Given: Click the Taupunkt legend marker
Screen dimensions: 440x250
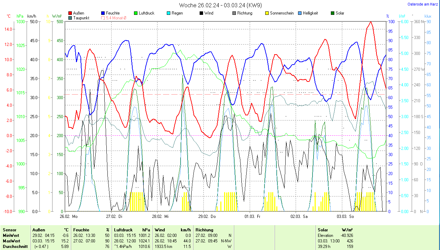Looking at the screenshot, I should [x=70, y=18].
